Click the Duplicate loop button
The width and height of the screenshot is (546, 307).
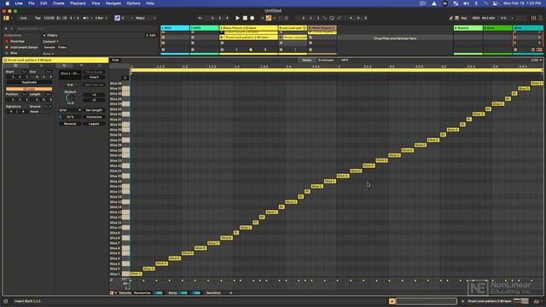click(29, 83)
